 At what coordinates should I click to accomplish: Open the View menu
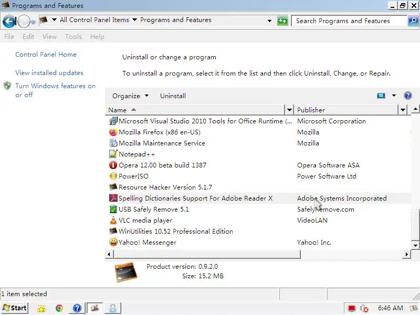point(49,37)
